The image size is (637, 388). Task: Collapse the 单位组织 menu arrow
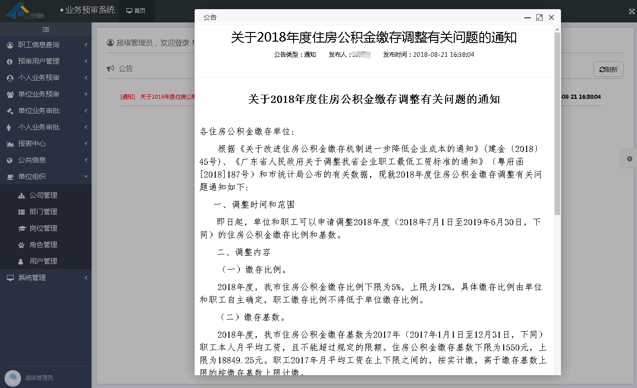86,177
